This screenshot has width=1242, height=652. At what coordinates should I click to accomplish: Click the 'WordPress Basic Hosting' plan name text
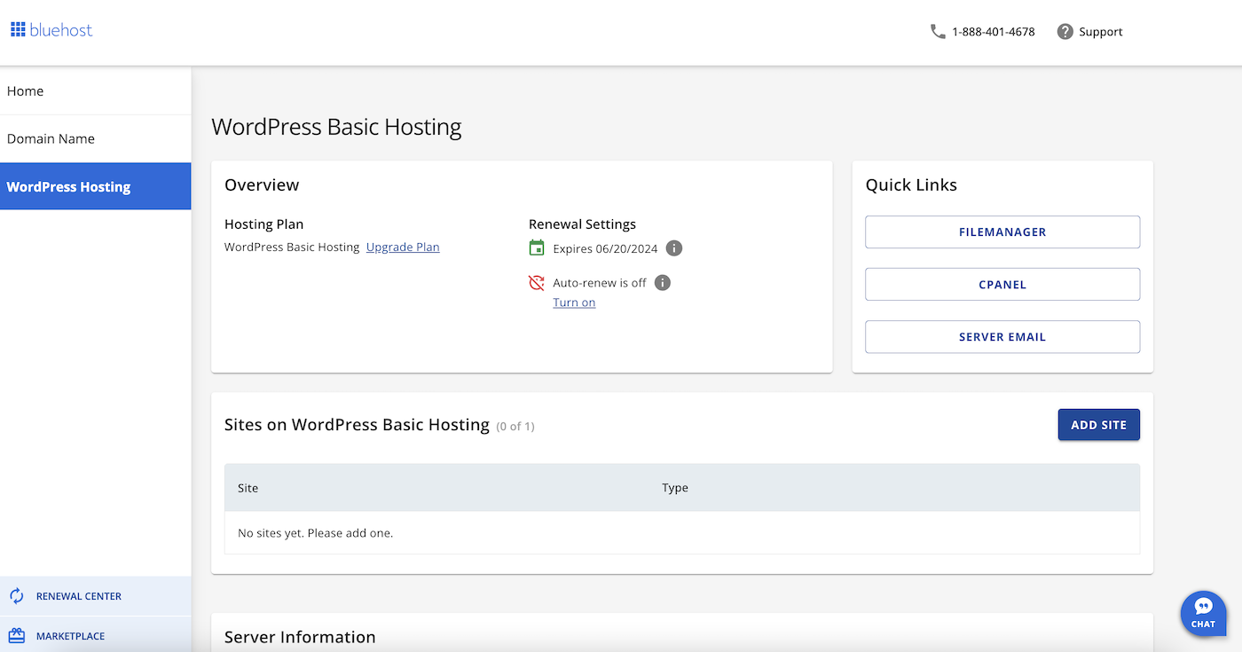(x=292, y=247)
